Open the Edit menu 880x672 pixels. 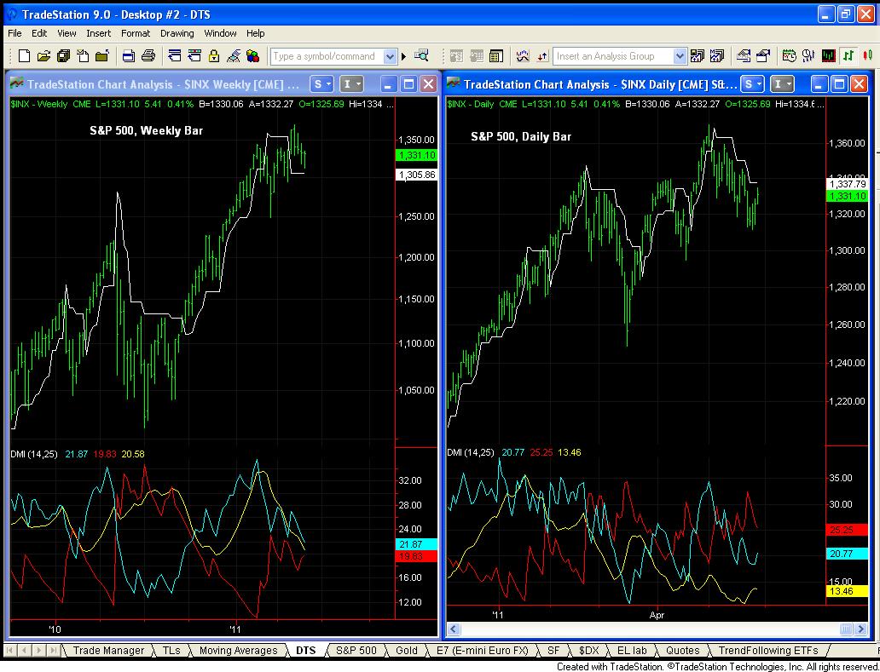tap(39, 33)
